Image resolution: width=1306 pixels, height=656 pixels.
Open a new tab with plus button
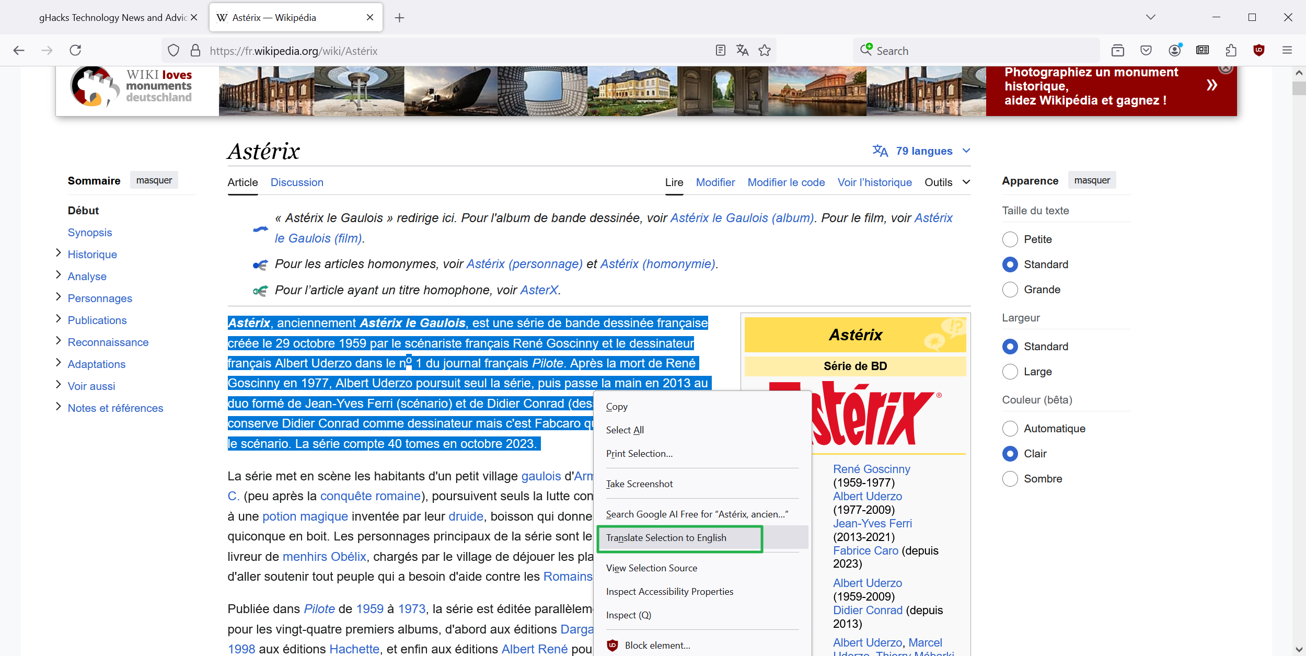click(x=399, y=18)
